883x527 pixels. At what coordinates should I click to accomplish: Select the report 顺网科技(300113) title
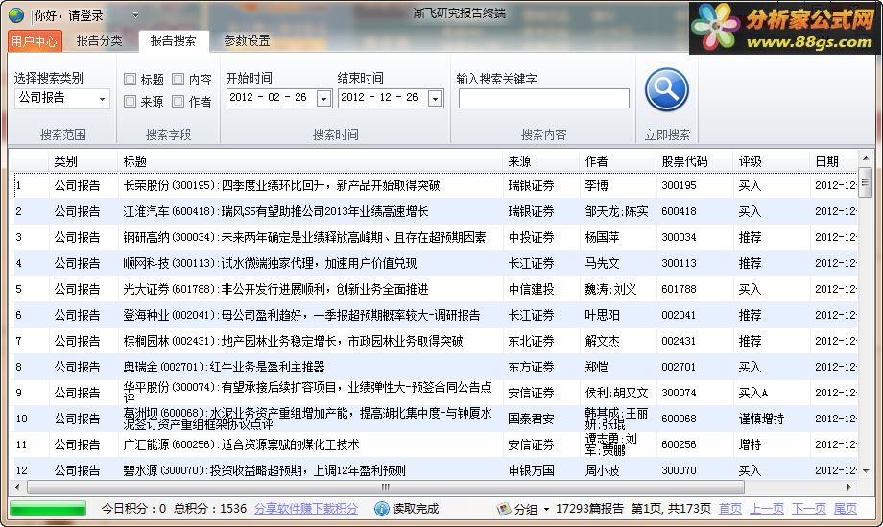(271, 263)
